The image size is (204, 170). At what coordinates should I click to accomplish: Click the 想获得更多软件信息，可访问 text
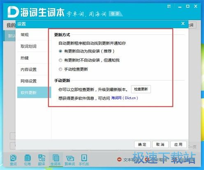pyautogui.click(x=84, y=98)
